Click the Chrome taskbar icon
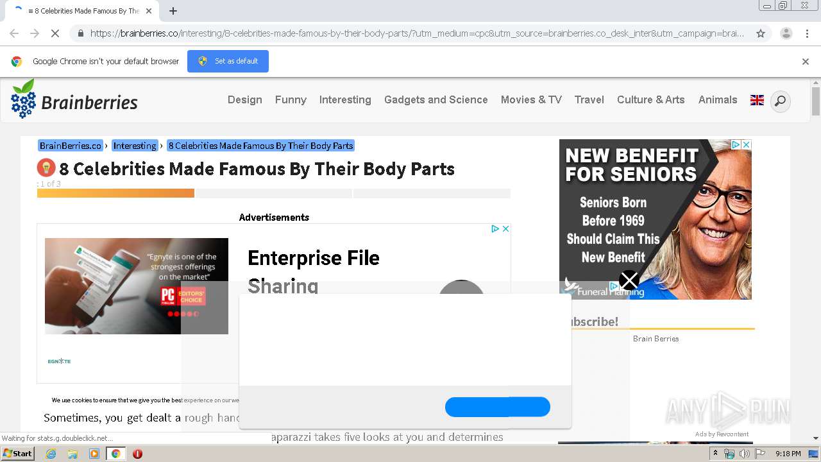The width and height of the screenshot is (821, 462). click(115, 454)
